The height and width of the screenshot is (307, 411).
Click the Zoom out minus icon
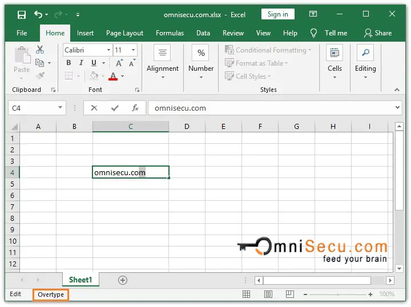coord(305,294)
